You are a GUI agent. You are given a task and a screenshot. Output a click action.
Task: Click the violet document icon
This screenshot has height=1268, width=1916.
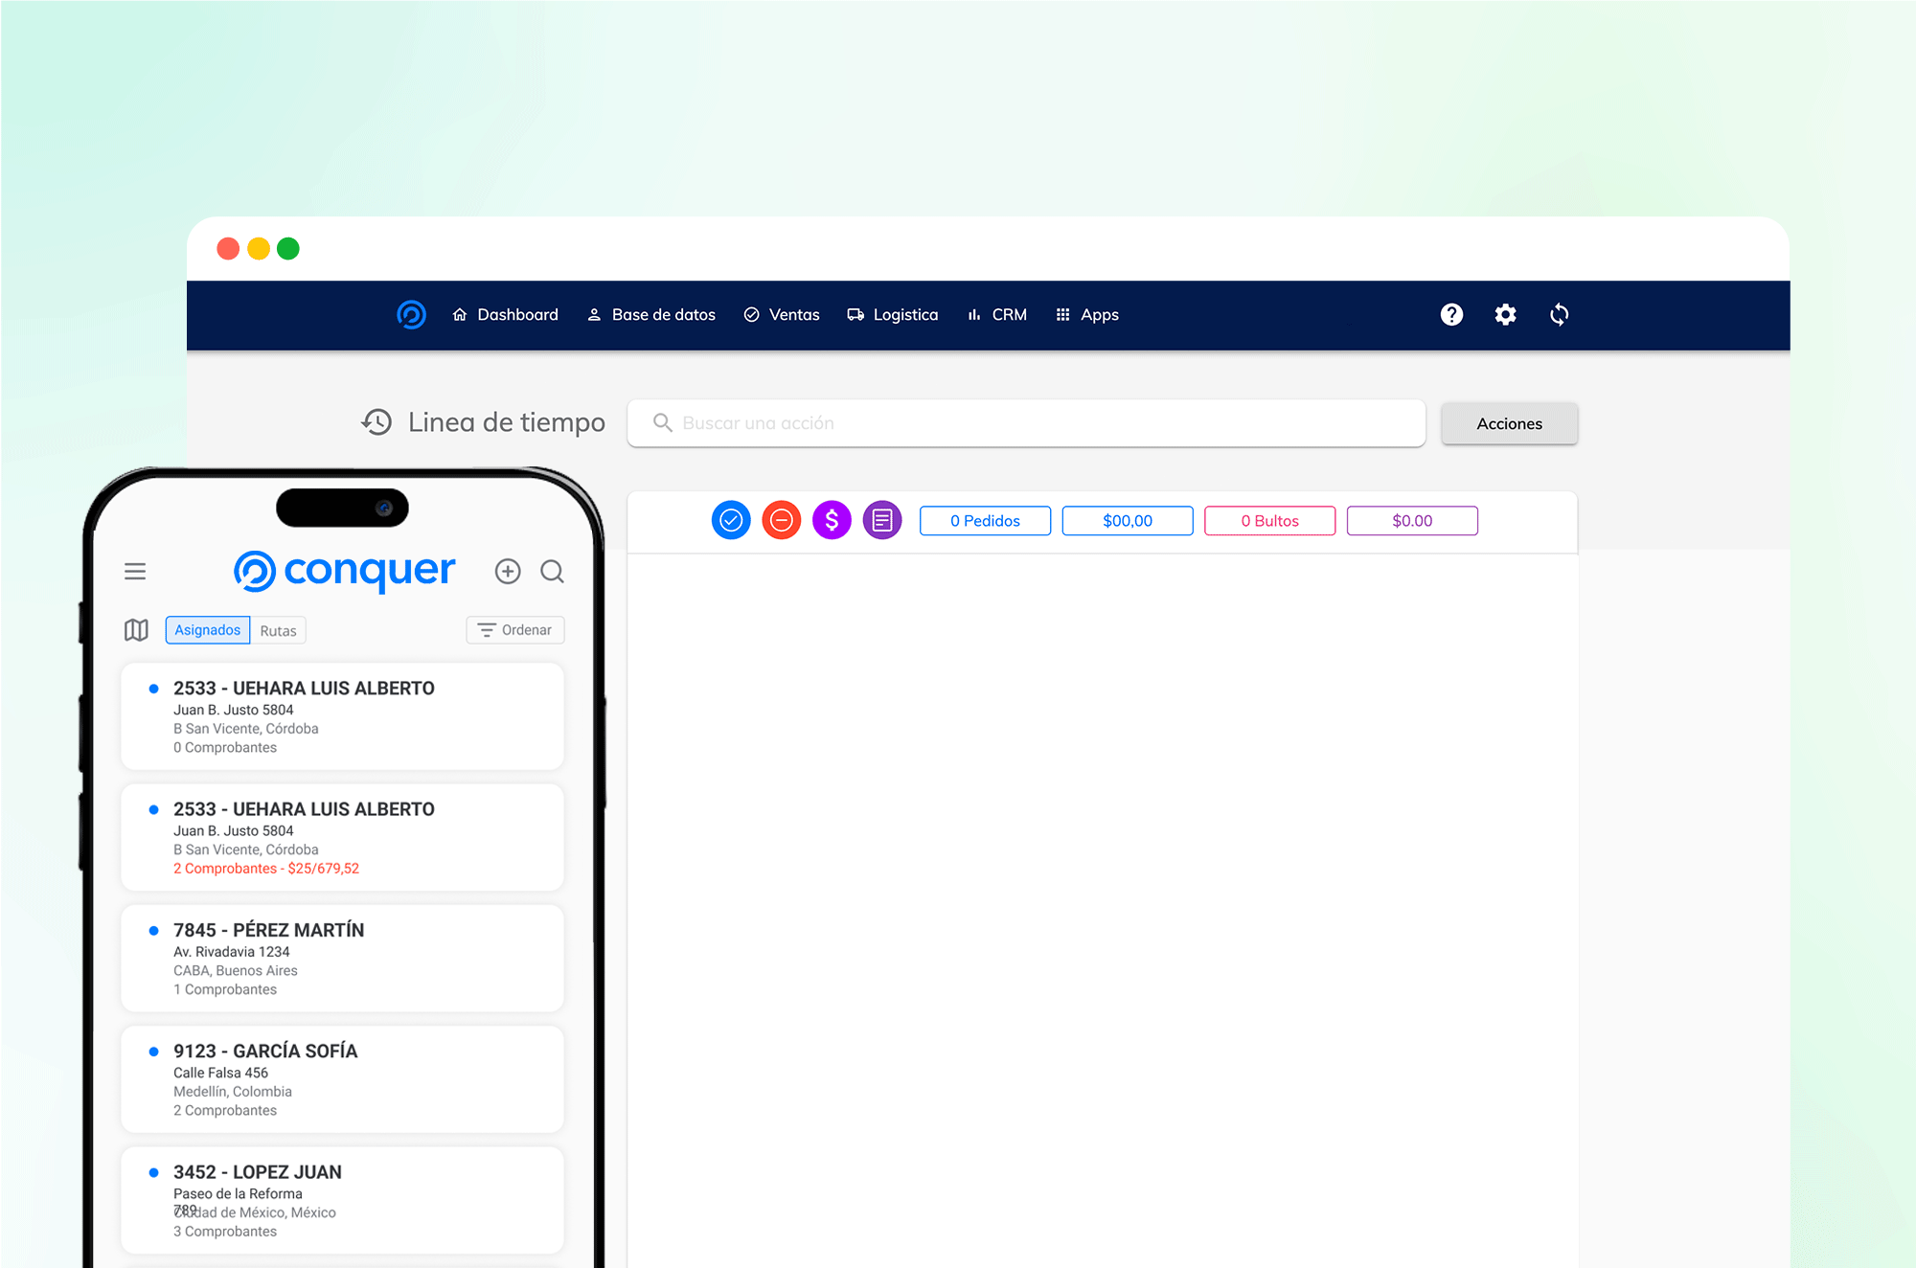[x=882, y=520]
